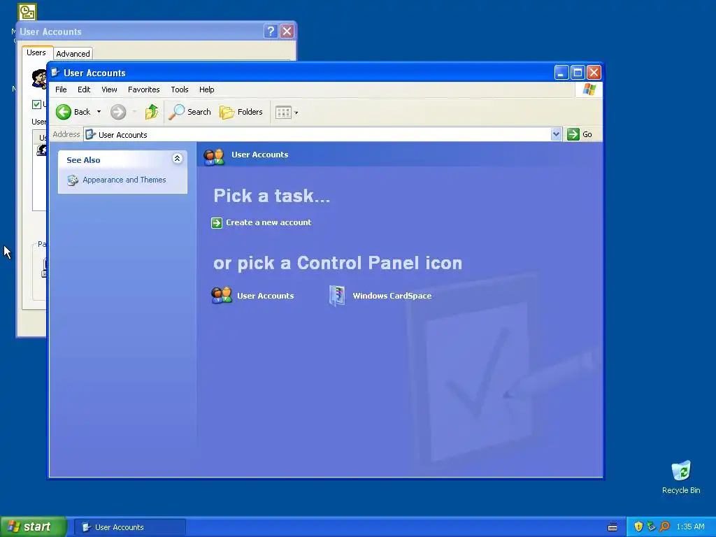Click the on-screen keyboard tray icon
The height and width of the screenshot is (537, 716).
point(613,527)
